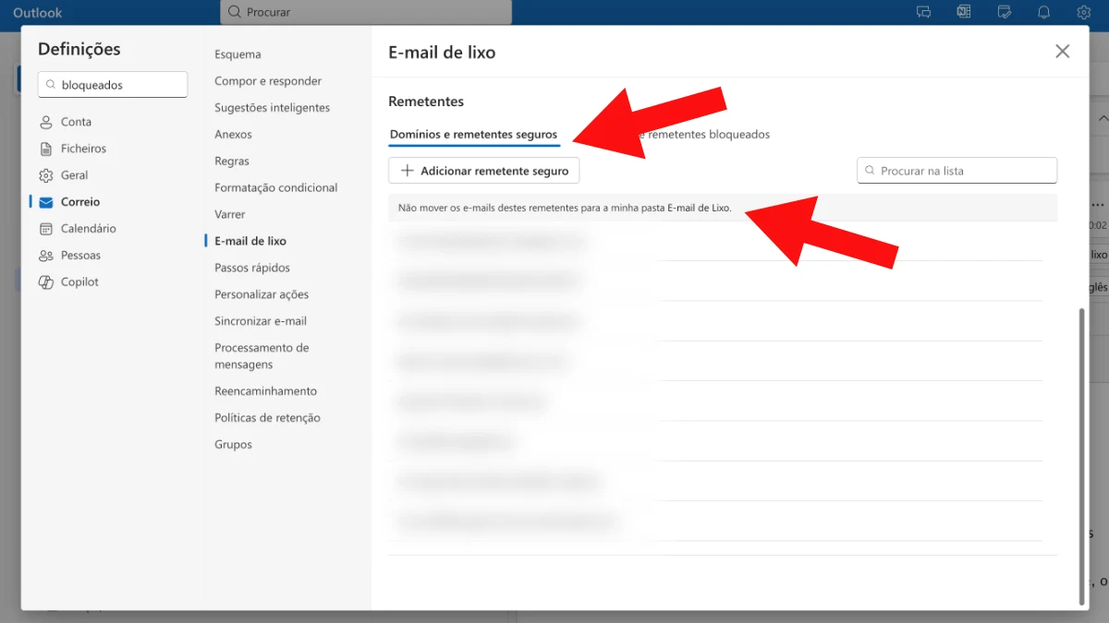Select Conta in settings sidebar
The width and height of the screenshot is (1109, 623).
[76, 122]
